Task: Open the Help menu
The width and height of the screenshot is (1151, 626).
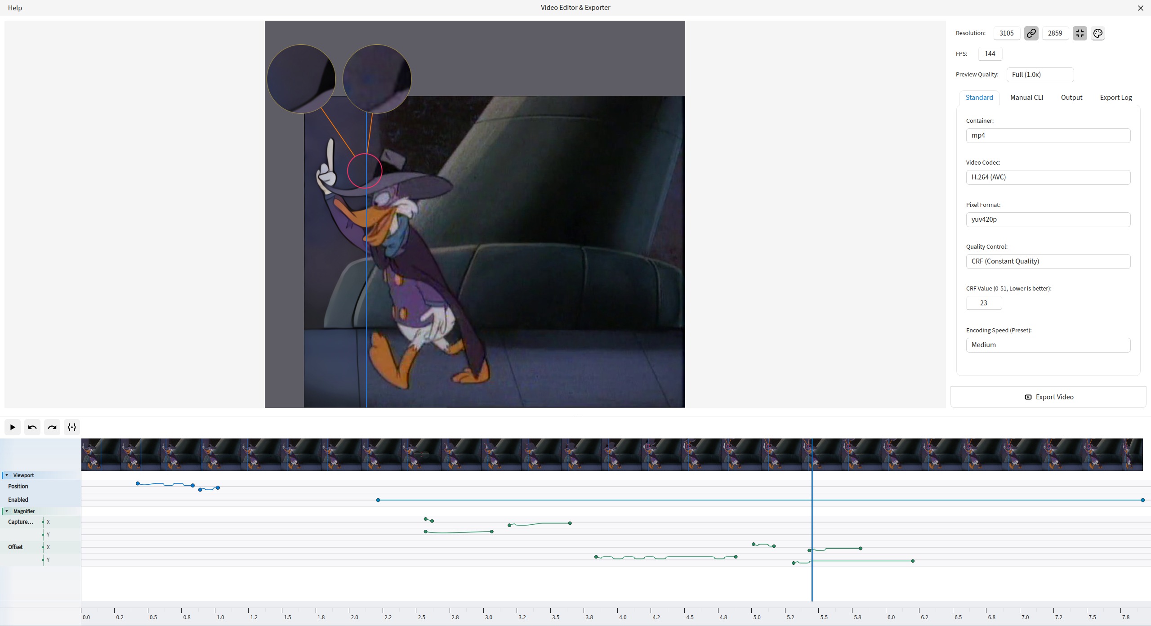Action: pos(15,8)
